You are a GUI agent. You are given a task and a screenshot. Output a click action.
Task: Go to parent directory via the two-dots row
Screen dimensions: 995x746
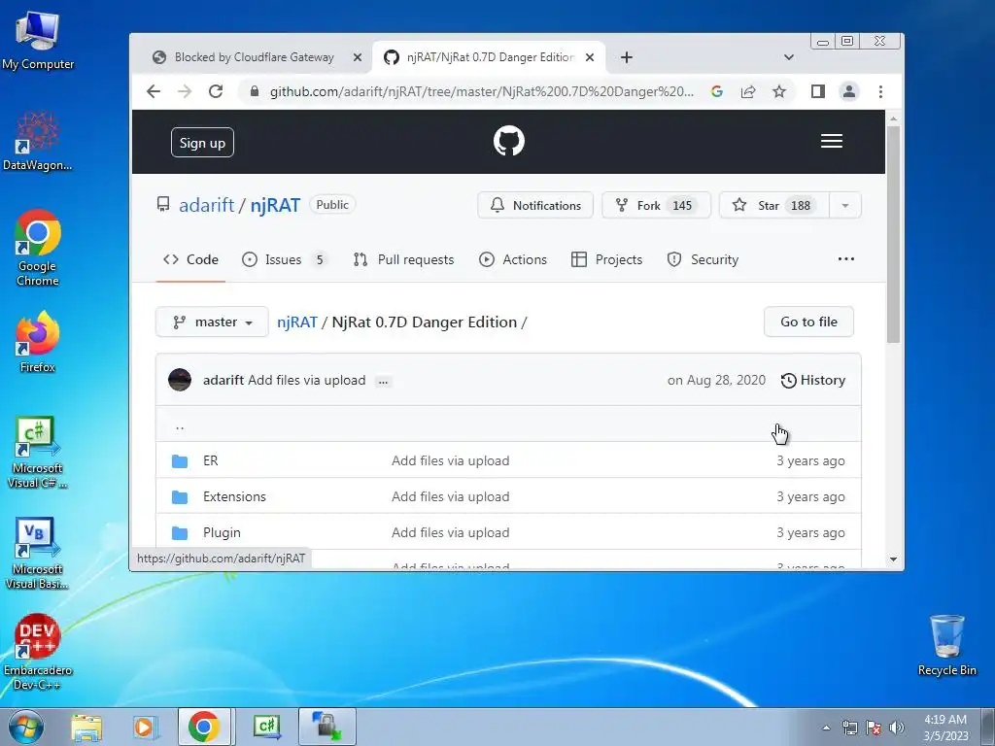(x=508, y=424)
